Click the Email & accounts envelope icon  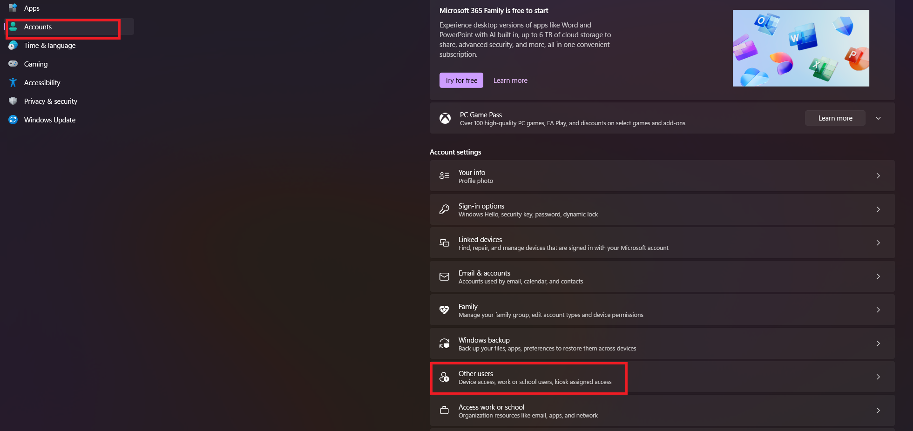(x=445, y=276)
